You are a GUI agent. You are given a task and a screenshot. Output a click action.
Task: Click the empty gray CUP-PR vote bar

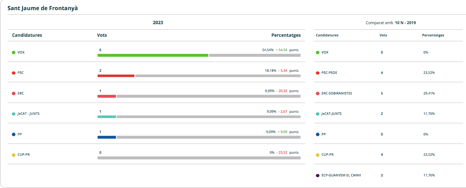tap(199, 158)
